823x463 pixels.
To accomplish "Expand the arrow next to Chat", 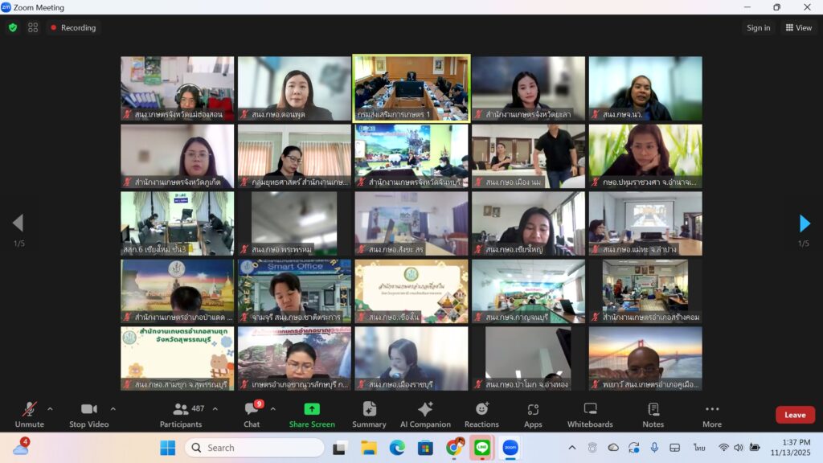I will click(x=272, y=409).
